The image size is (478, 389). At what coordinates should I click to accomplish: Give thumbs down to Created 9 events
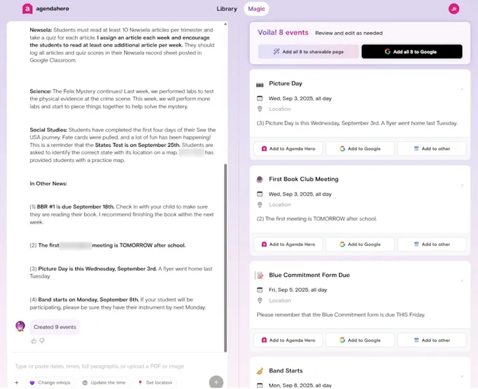click(42, 340)
